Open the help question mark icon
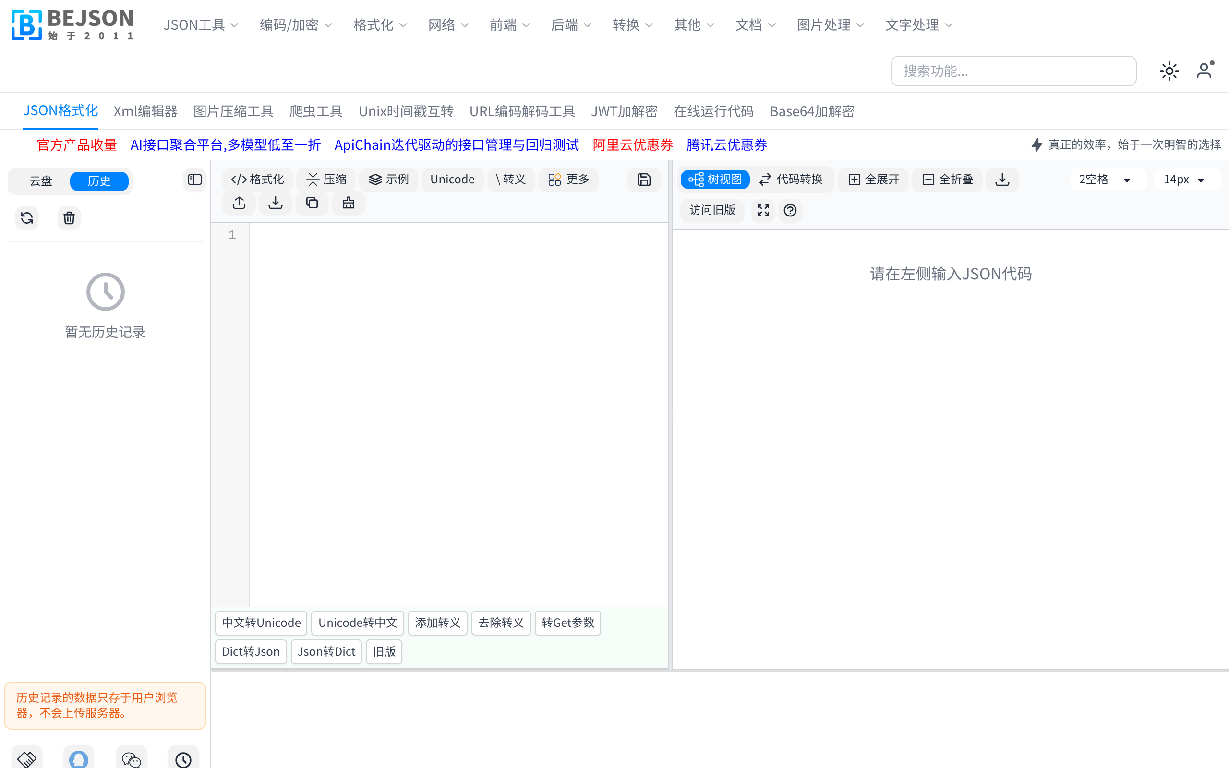Screen dimensions: 1229x768 coord(790,210)
